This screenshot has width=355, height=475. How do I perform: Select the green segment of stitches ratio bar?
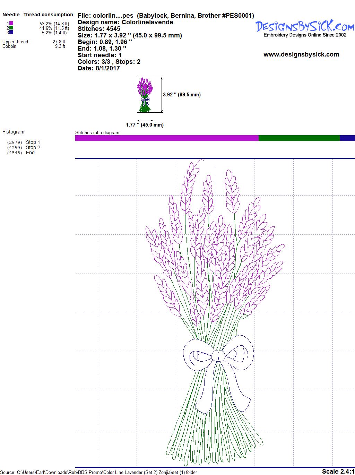[x=299, y=138]
